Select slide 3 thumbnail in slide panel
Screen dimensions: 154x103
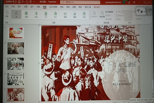point(16,63)
